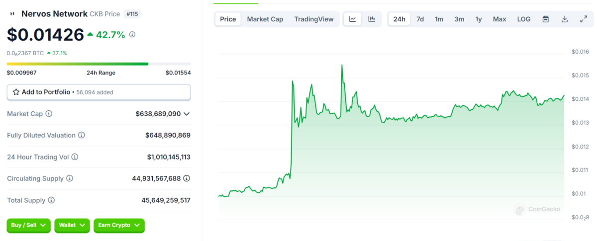Switch to the Market Cap tab
Image resolution: width=597 pixels, height=241 pixels.
tap(265, 19)
